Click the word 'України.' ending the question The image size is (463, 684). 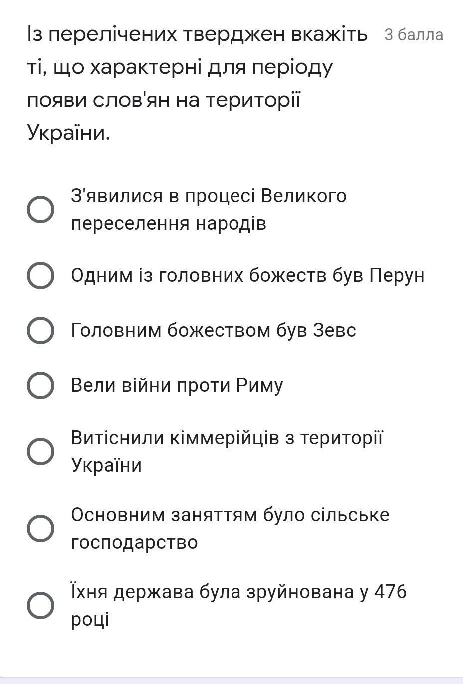(68, 133)
